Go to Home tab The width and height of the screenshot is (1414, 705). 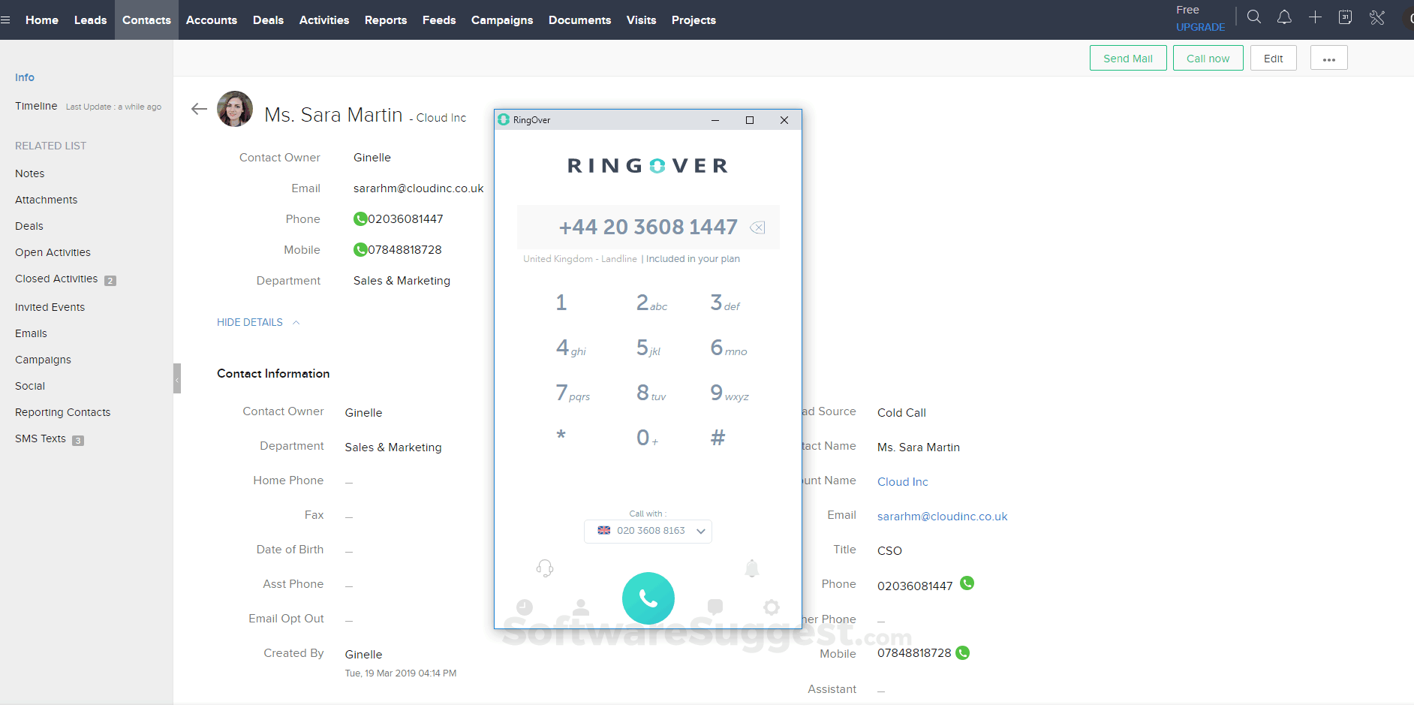42,20
